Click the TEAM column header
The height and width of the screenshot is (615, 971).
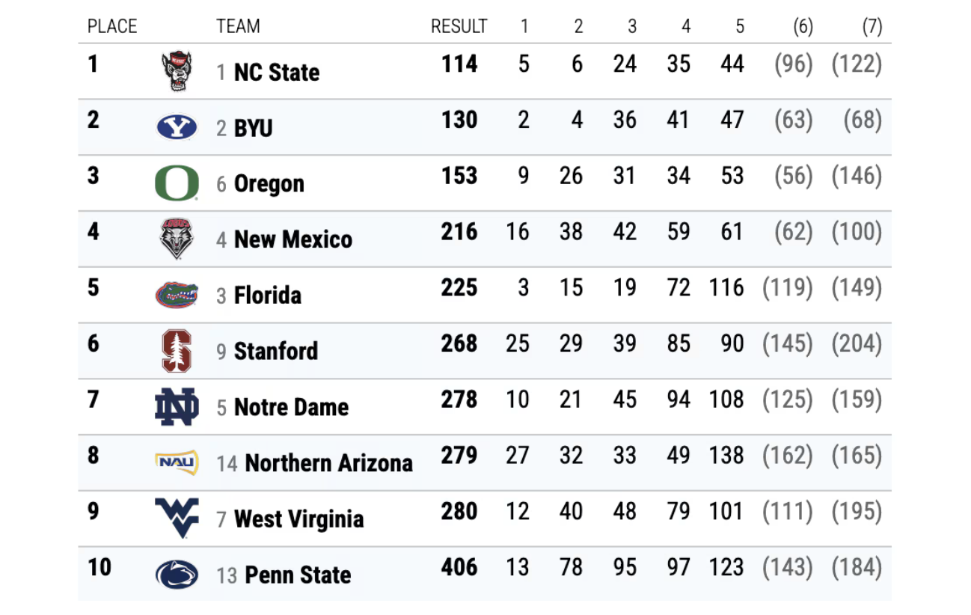click(238, 27)
